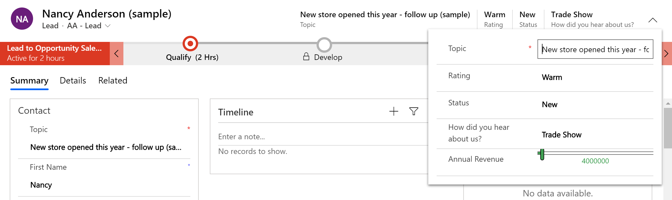Open the Timeline filter funnel
The width and height of the screenshot is (672, 200).
coord(414,112)
